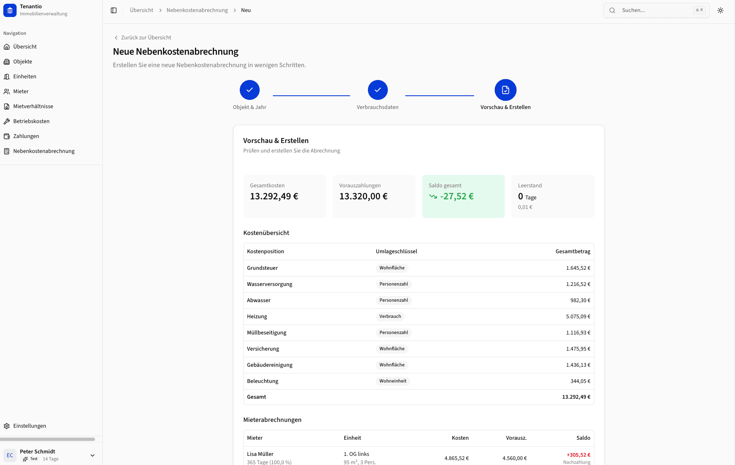Screen dimensions: 735x465
Task: Click the completed Objekt & Jahr step checkmark
Action: pyautogui.click(x=249, y=90)
